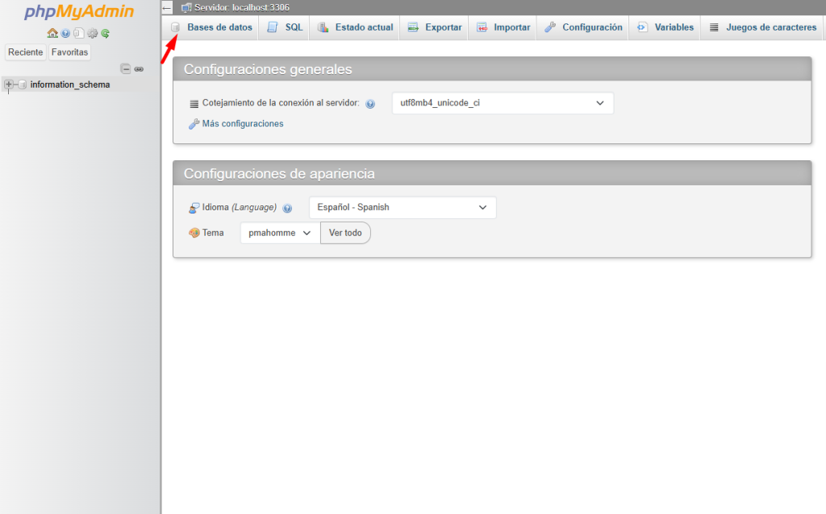Click the sidebar documents icon beside help
The width and height of the screenshot is (826, 514).
click(x=78, y=33)
